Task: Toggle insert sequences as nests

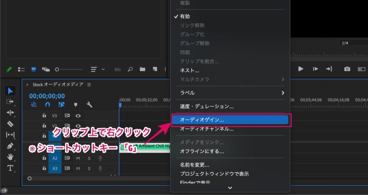Action: click(34, 105)
